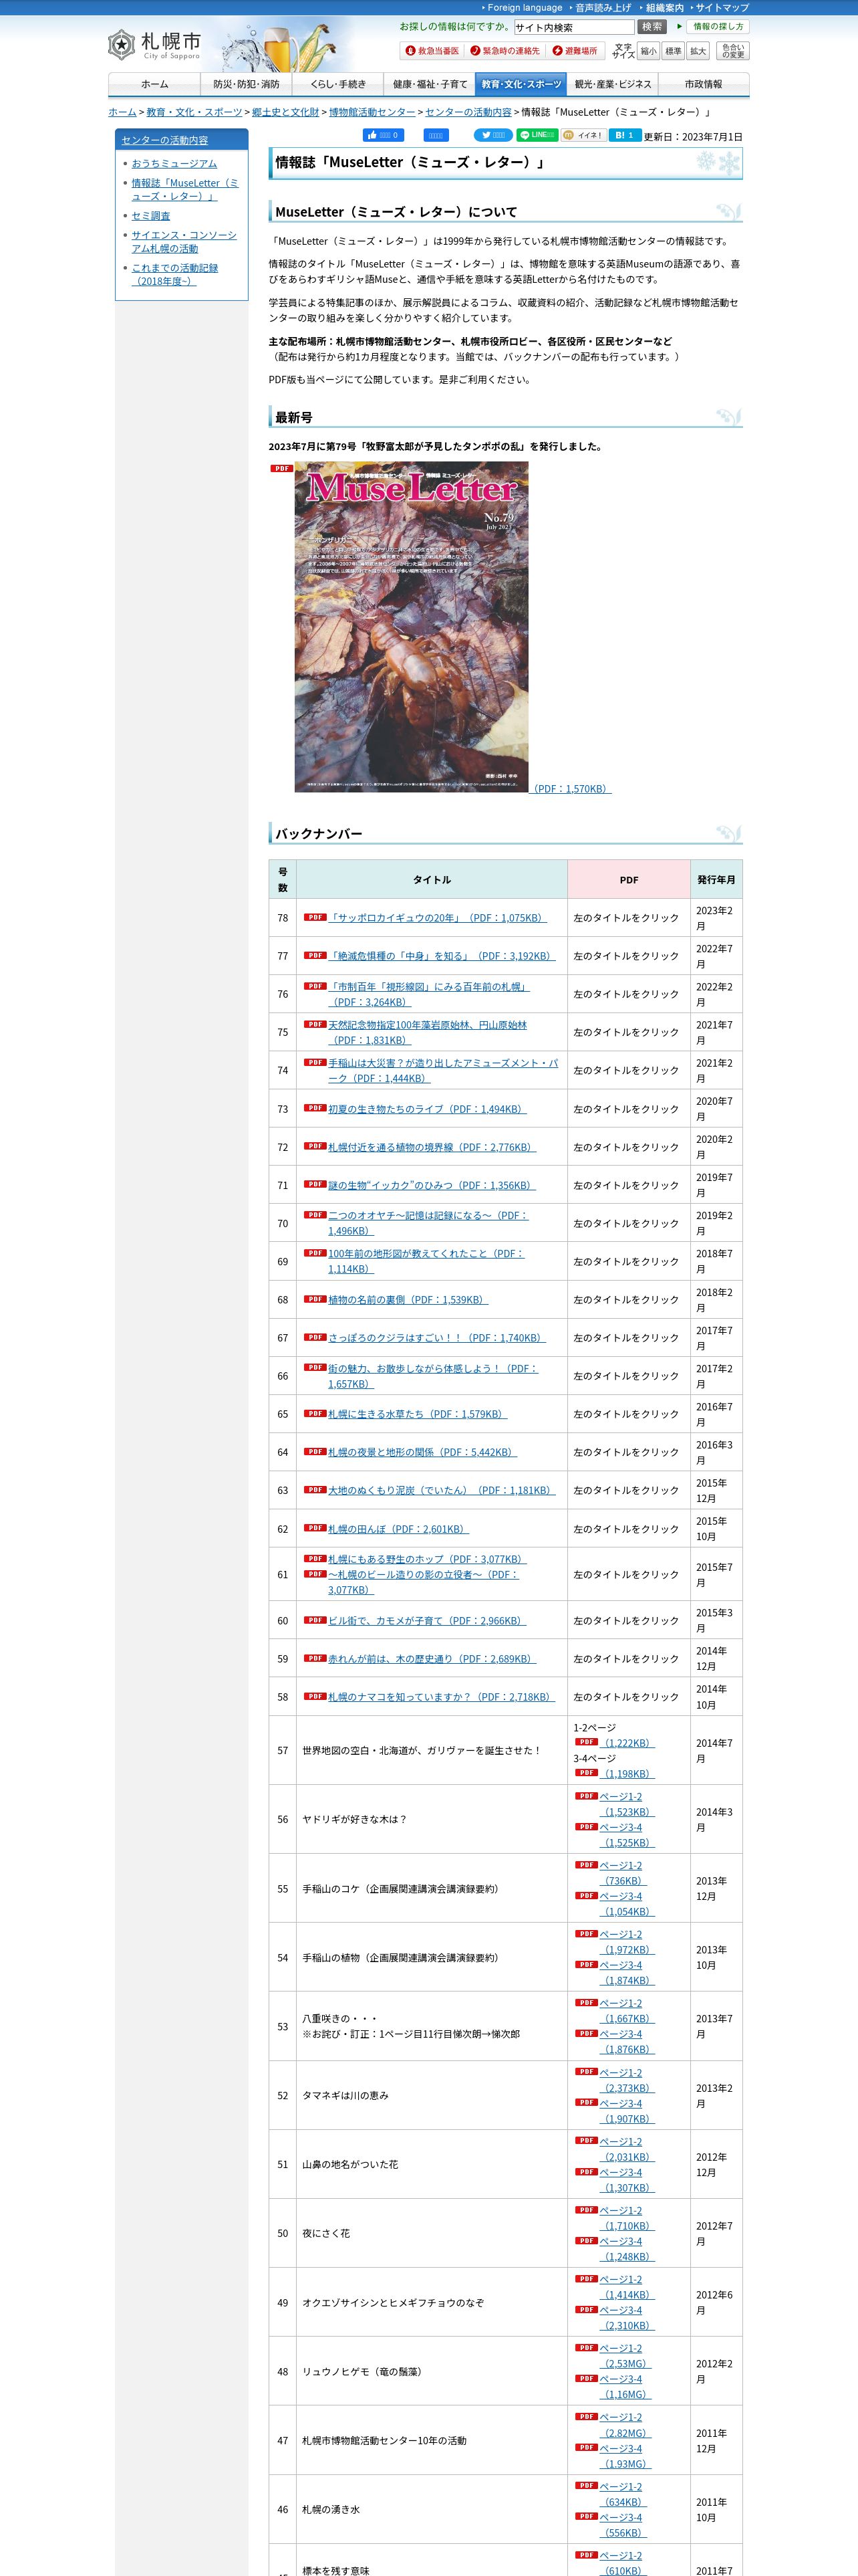The height and width of the screenshot is (2576, 858).
Task: Click the MuseLetter No.79 cover image
Action: (x=412, y=627)
